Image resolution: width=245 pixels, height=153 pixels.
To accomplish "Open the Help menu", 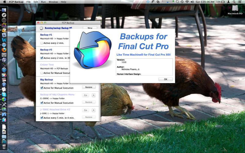I will [x=63, y=2].
